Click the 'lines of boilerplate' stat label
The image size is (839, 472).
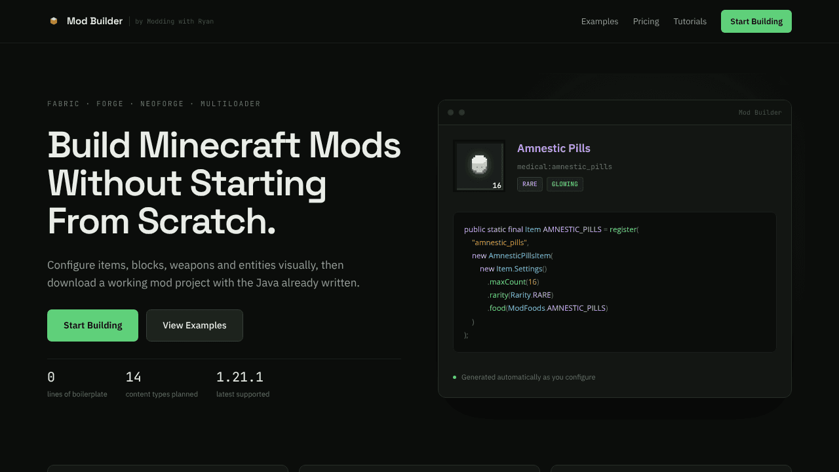coord(77,394)
